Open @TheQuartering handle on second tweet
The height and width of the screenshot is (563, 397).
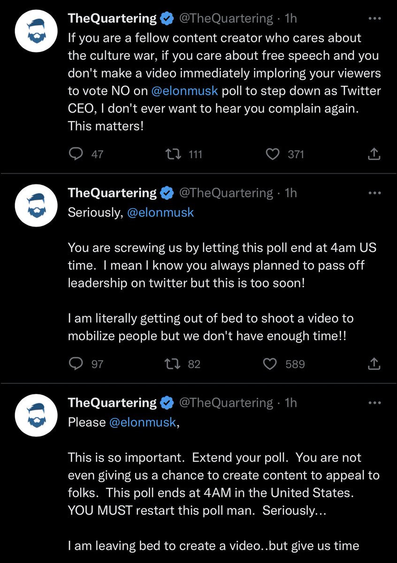[226, 193]
